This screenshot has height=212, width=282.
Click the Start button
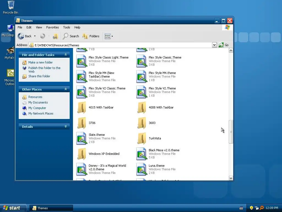13,208
